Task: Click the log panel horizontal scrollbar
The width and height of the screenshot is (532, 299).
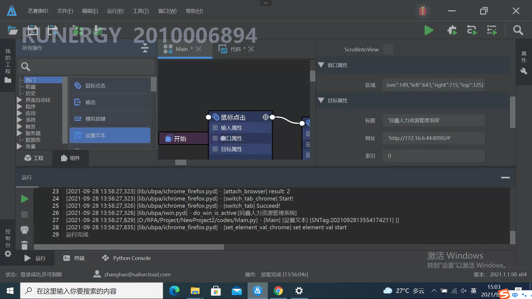Action: pos(129,247)
